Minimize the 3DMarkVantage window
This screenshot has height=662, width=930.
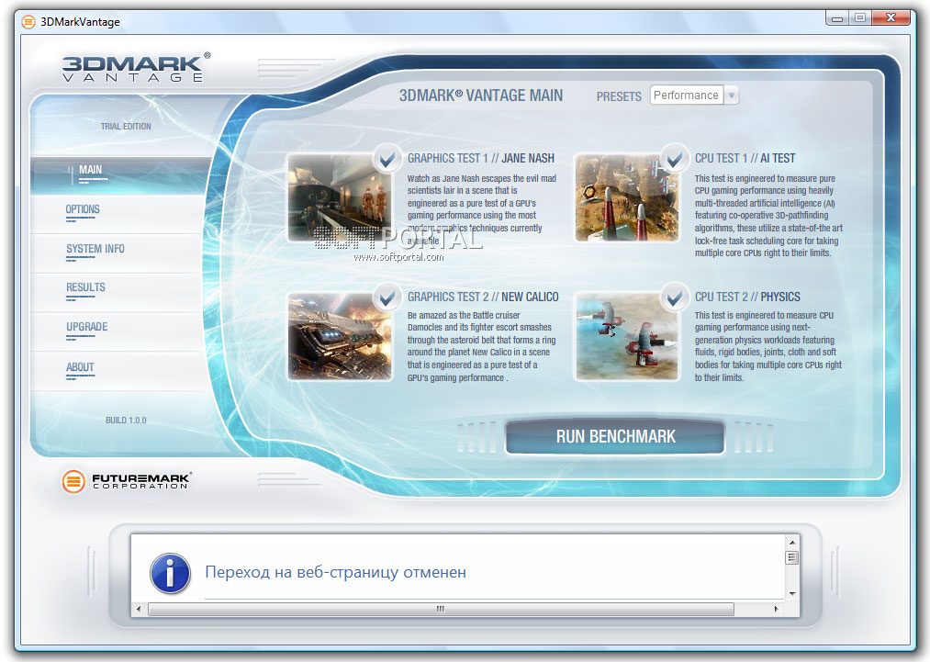tap(837, 18)
